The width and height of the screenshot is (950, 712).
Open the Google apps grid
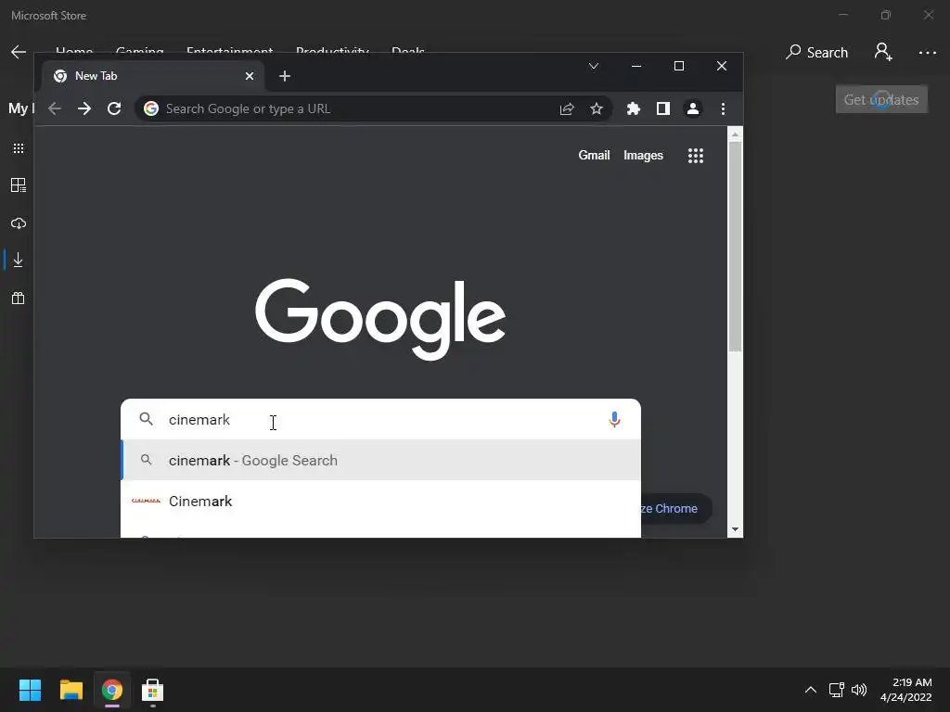(x=696, y=156)
